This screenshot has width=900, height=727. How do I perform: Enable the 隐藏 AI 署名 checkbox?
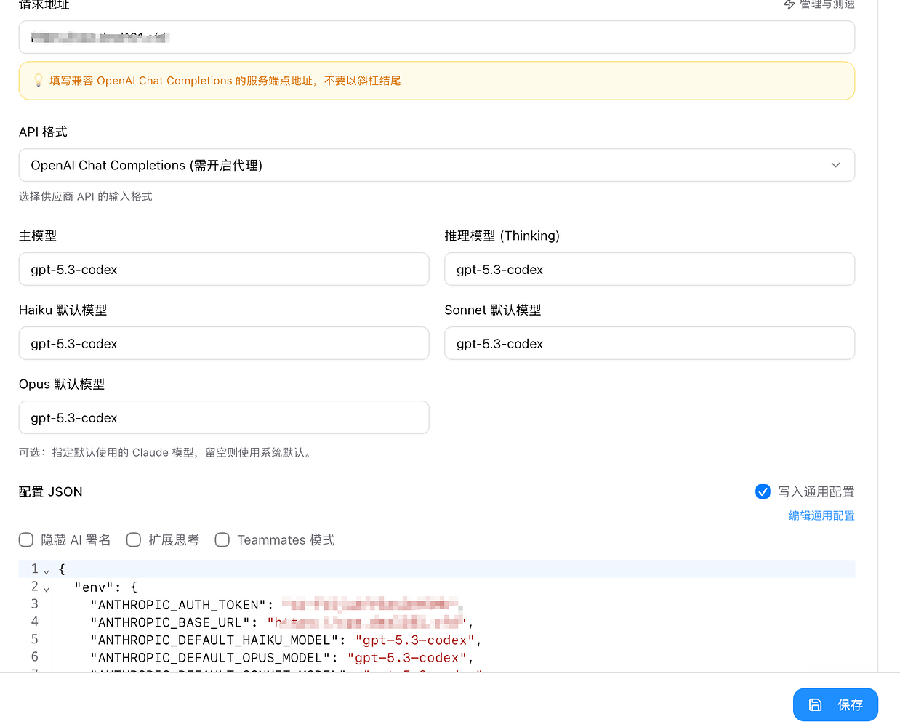(x=26, y=539)
